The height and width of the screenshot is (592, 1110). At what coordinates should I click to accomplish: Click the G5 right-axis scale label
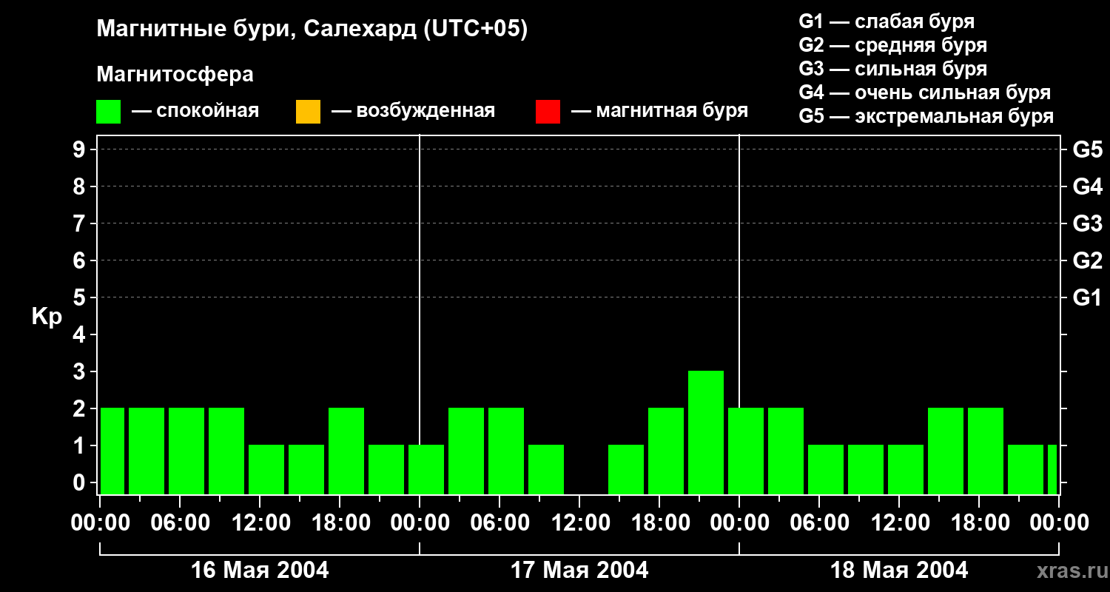pyautogui.click(x=1087, y=149)
